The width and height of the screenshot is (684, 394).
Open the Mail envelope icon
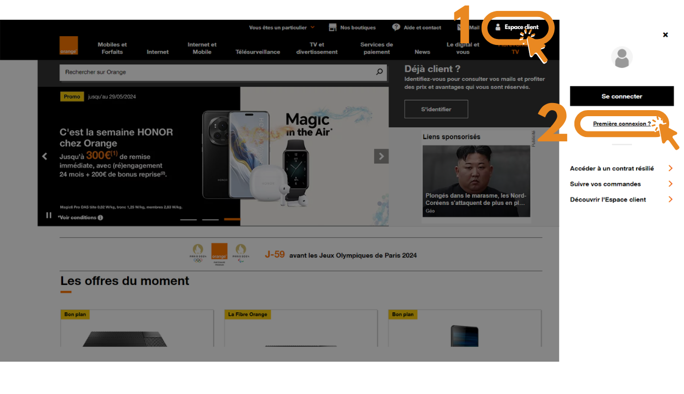point(461,27)
